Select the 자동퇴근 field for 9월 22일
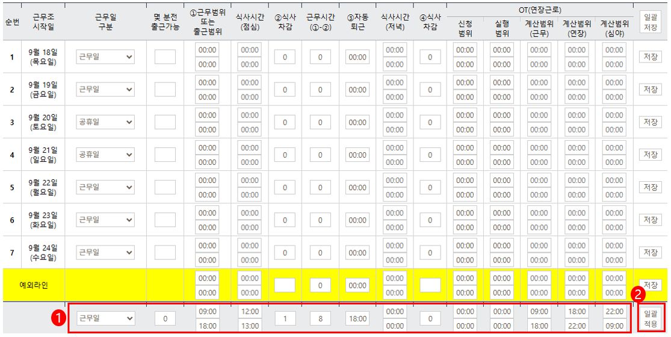The height and width of the screenshot is (337, 671). click(x=357, y=188)
